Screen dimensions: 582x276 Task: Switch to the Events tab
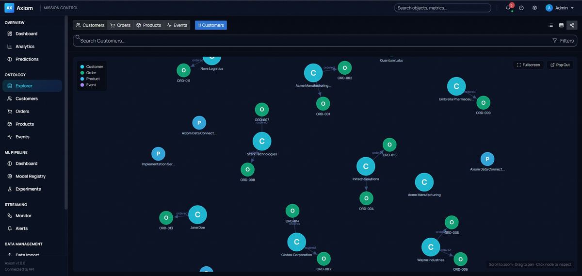point(177,25)
